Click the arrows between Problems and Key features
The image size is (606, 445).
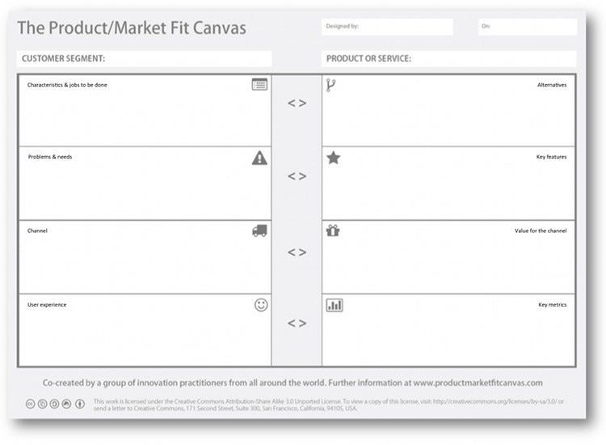[x=297, y=176]
